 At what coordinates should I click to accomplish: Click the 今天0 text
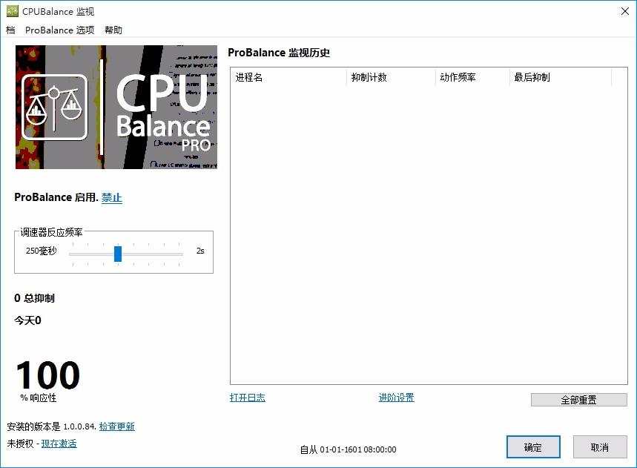(27, 320)
